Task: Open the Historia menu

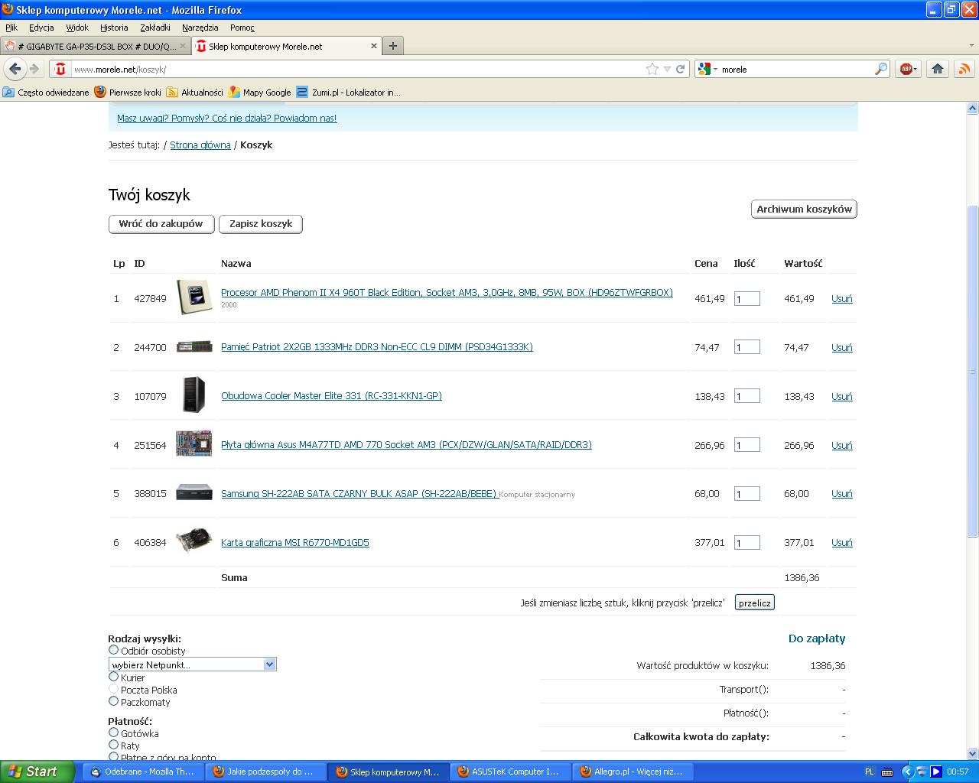Action: 114,28
